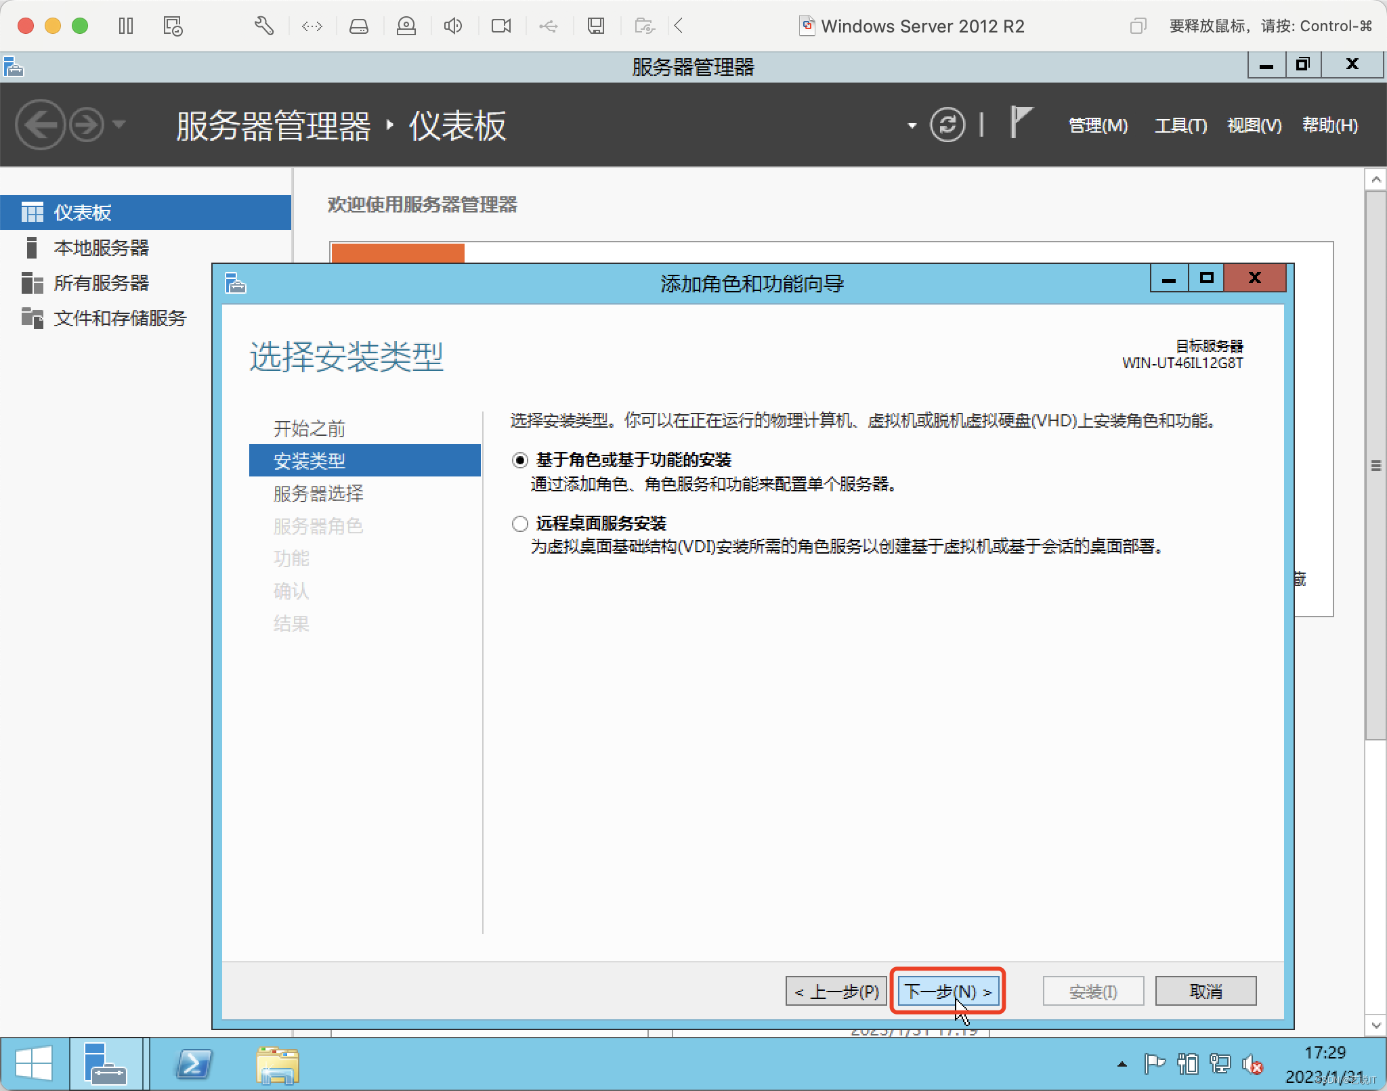Viewport: 1387px width, 1091px height.
Task: Open the 工具(T) menu
Action: [x=1180, y=126]
